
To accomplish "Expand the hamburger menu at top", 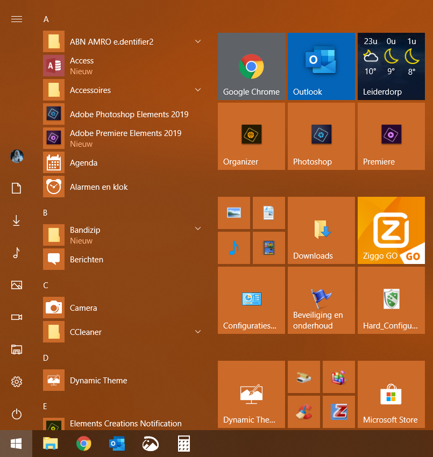I will 17,19.
